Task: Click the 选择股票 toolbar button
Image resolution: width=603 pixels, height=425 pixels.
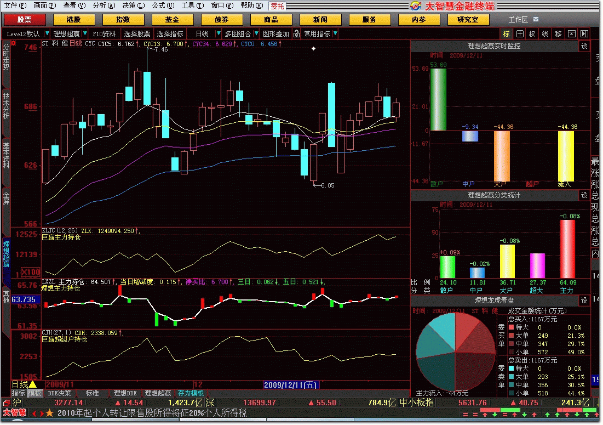Action: pos(137,34)
